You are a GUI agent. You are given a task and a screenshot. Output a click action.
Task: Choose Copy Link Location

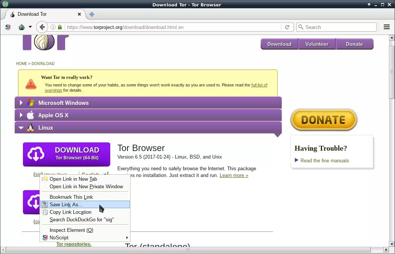[85, 212]
